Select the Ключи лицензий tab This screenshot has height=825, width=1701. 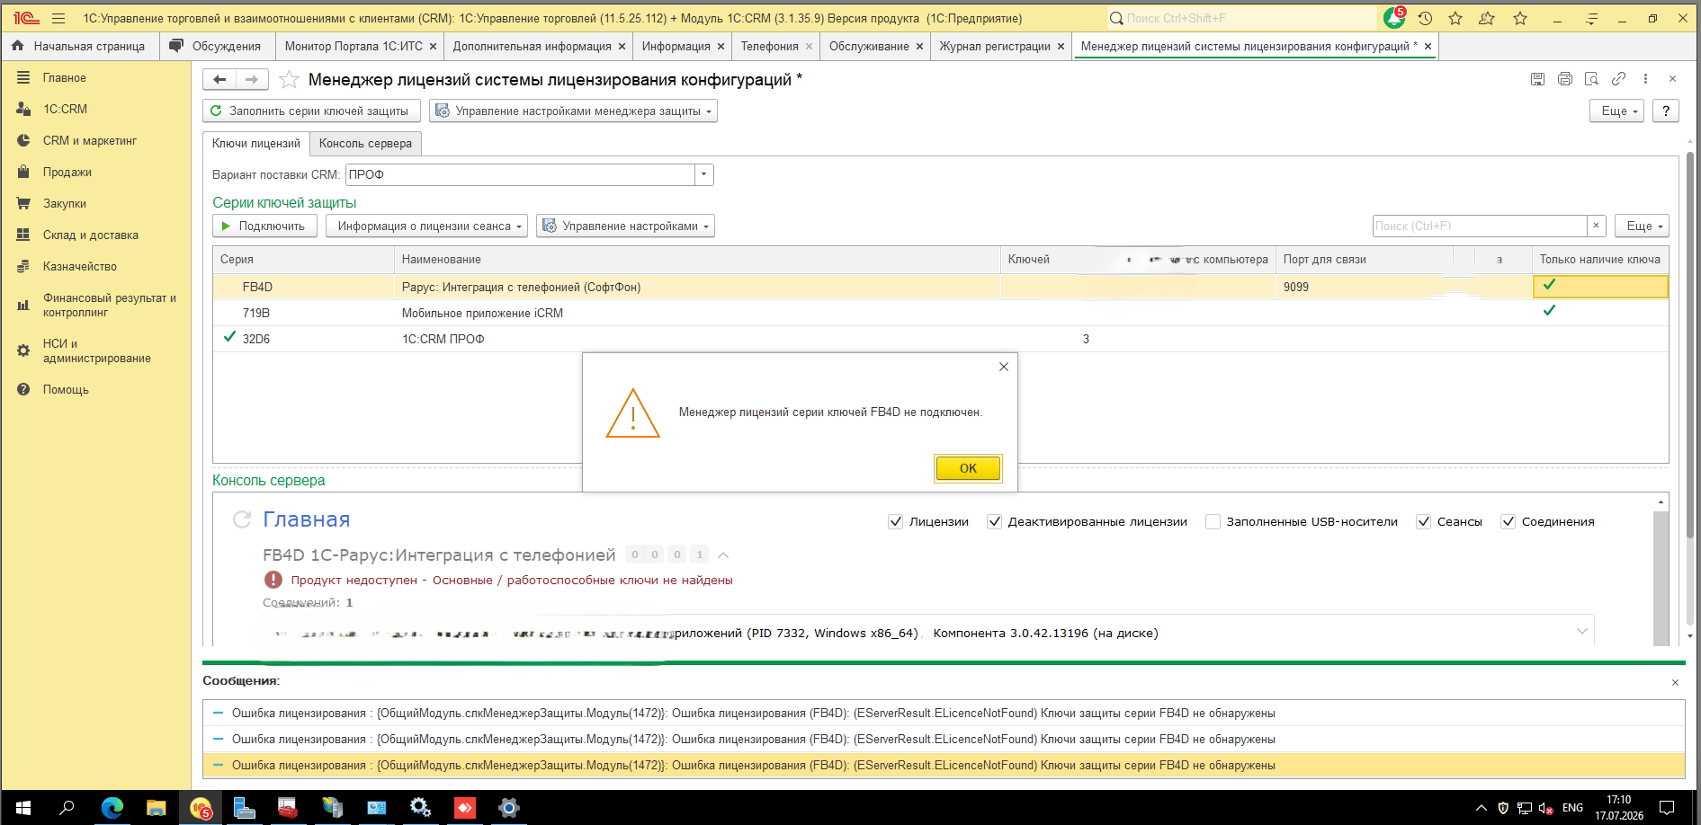(x=256, y=143)
